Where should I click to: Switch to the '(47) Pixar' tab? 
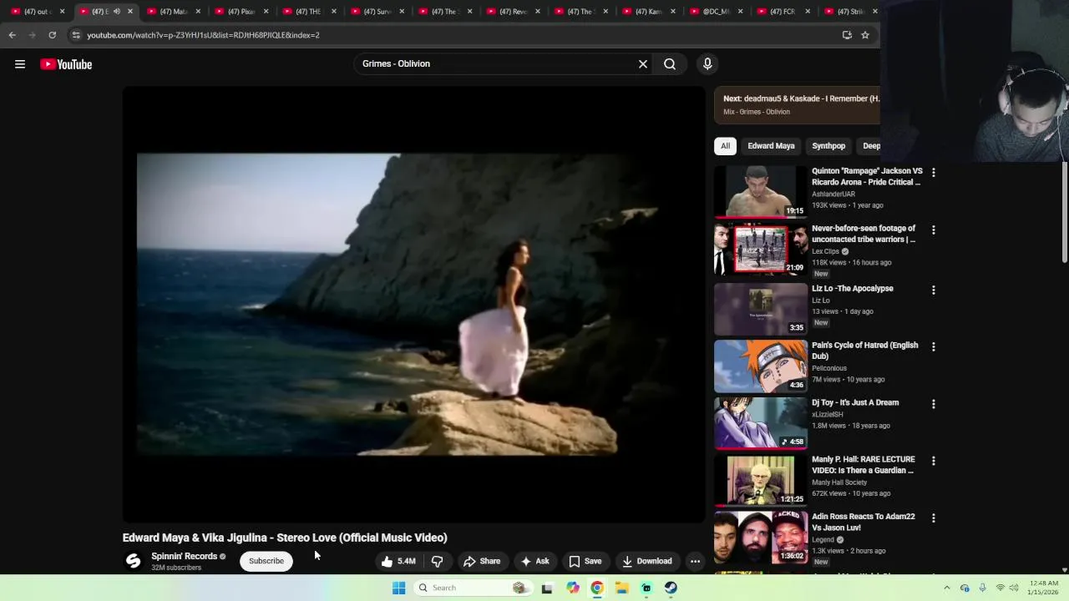click(242, 12)
